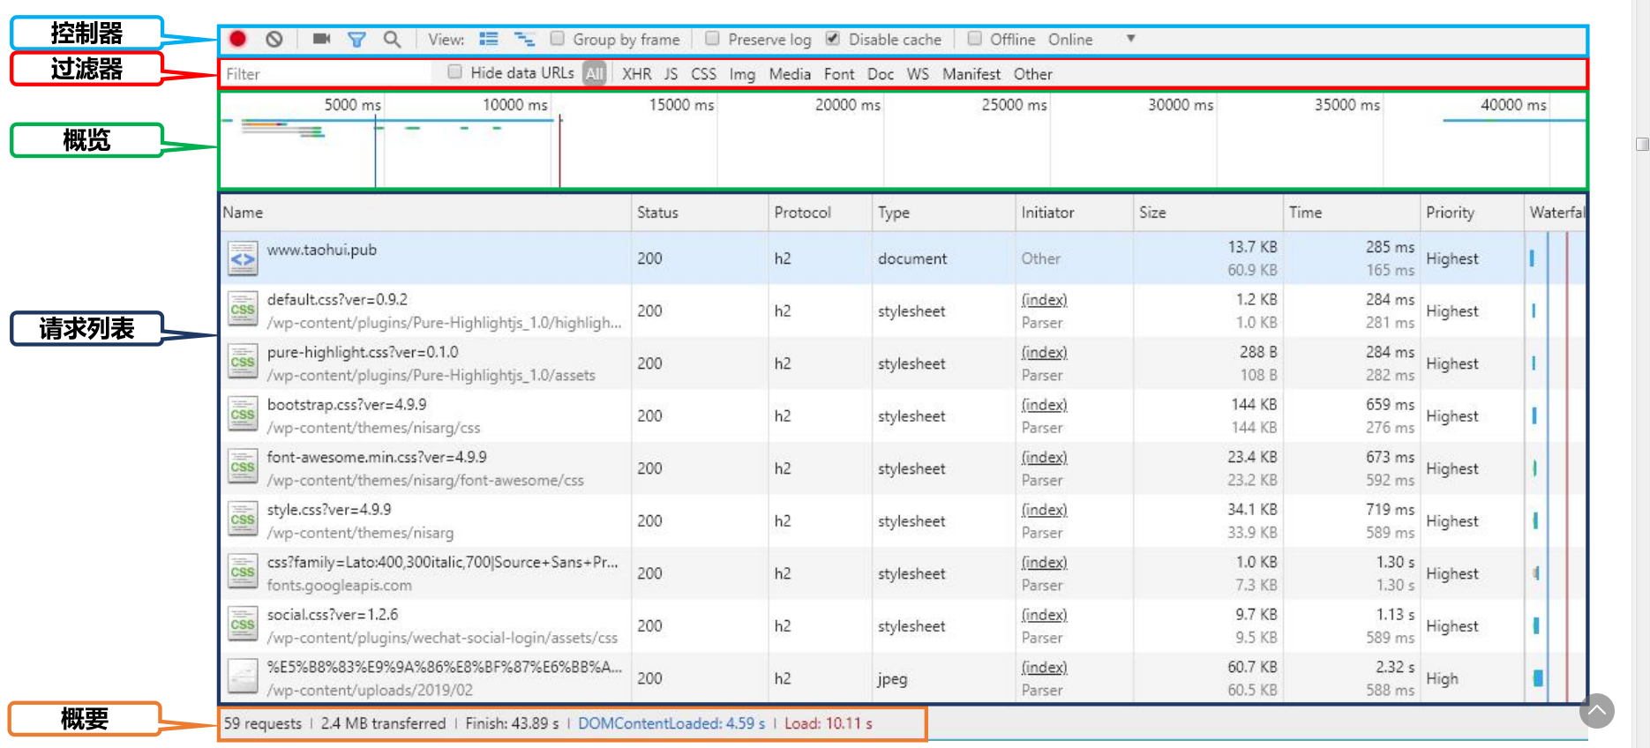1650x748 pixels.
Task: Click CSS icon for font-awesome.min.css
Action: (243, 467)
